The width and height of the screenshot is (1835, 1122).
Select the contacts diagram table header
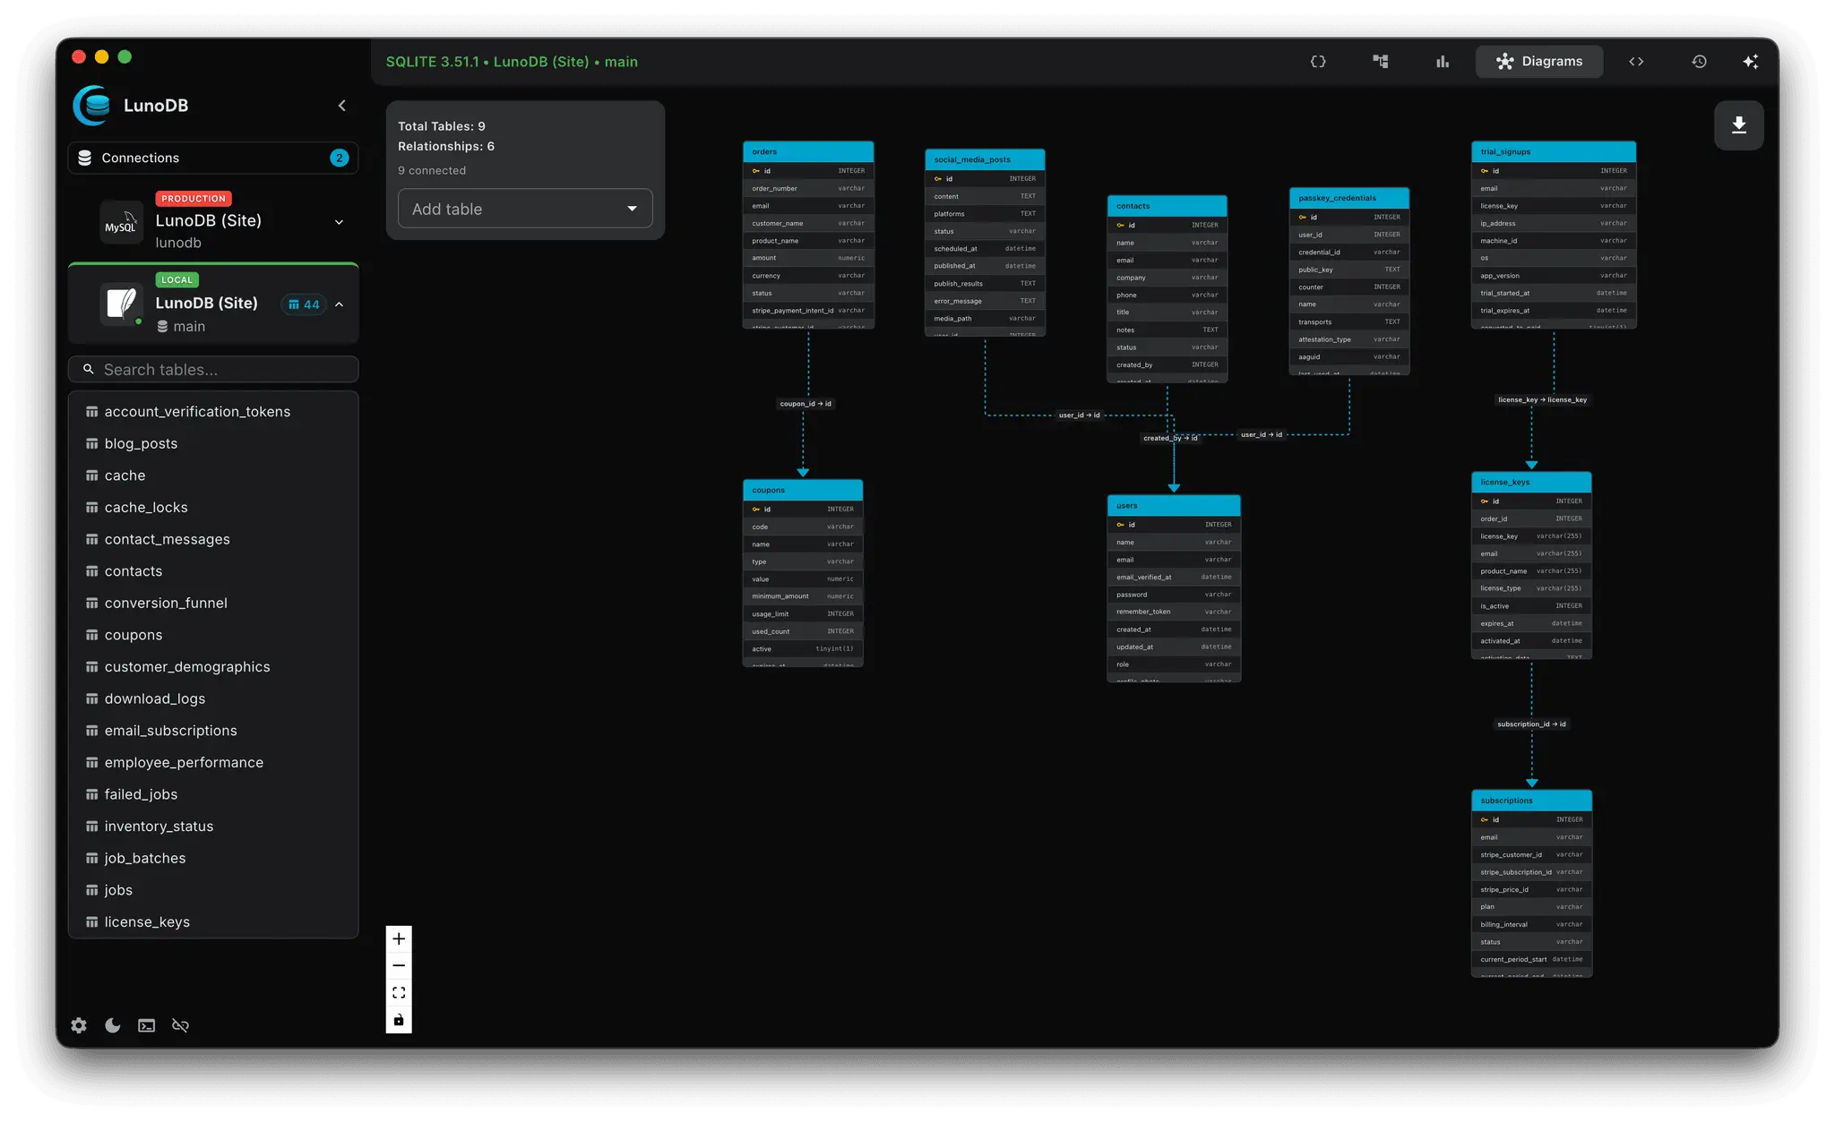point(1167,206)
